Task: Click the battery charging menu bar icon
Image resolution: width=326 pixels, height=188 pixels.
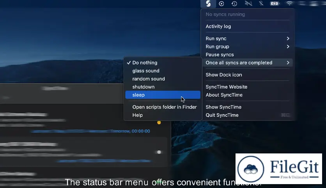Action: pyautogui.click(x=275, y=3)
